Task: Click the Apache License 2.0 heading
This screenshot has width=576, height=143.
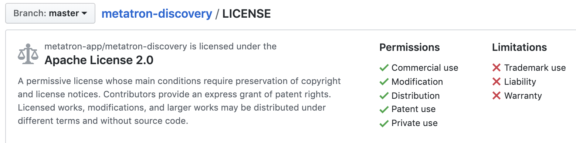Action: [x=99, y=60]
